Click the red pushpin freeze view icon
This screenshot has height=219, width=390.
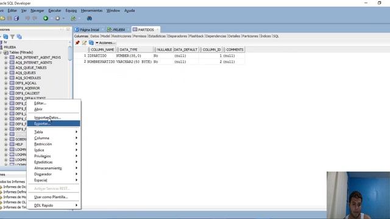(77, 43)
